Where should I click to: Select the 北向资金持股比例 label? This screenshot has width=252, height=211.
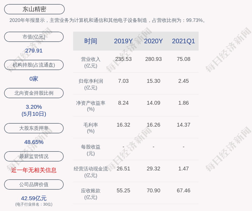click(x=34, y=93)
